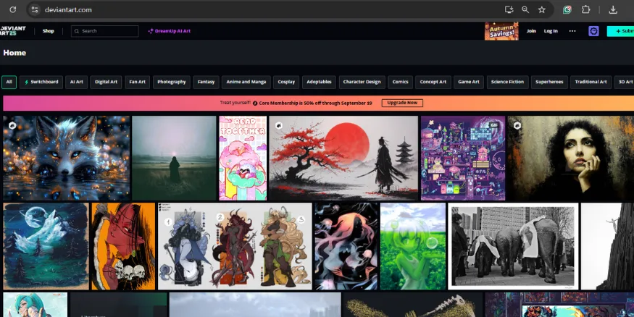
Task: Open site information icon beside URL
Action: (35, 9)
